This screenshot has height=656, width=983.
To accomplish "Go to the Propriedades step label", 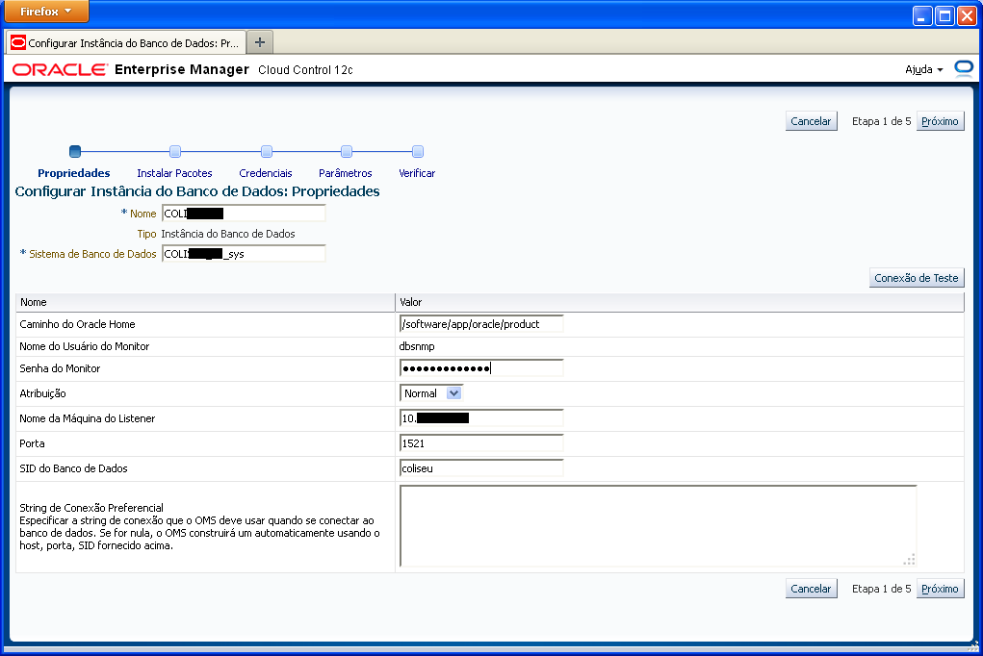I will point(74,173).
